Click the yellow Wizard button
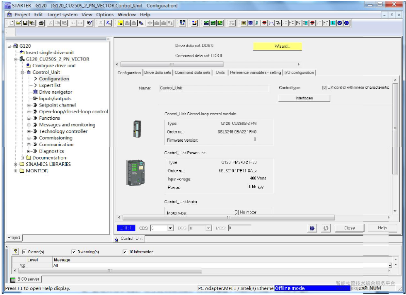This screenshot has width=406, height=295. pos(277,46)
